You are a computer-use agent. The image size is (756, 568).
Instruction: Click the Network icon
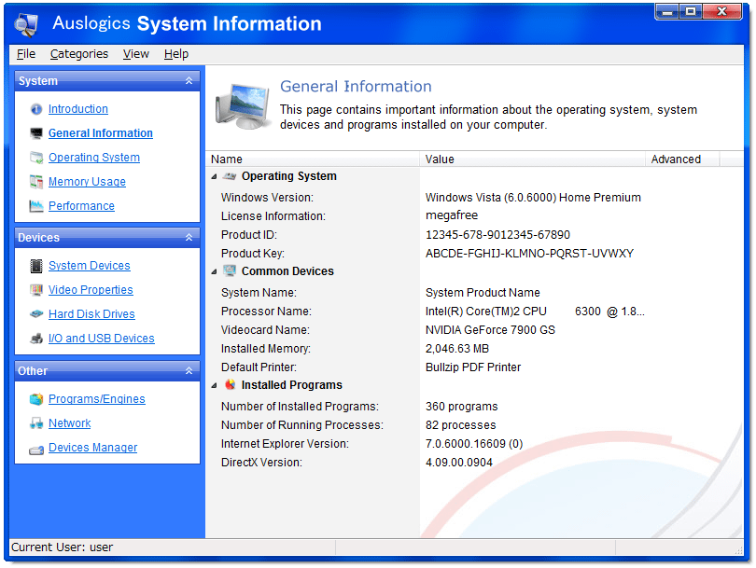pyautogui.click(x=36, y=423)
